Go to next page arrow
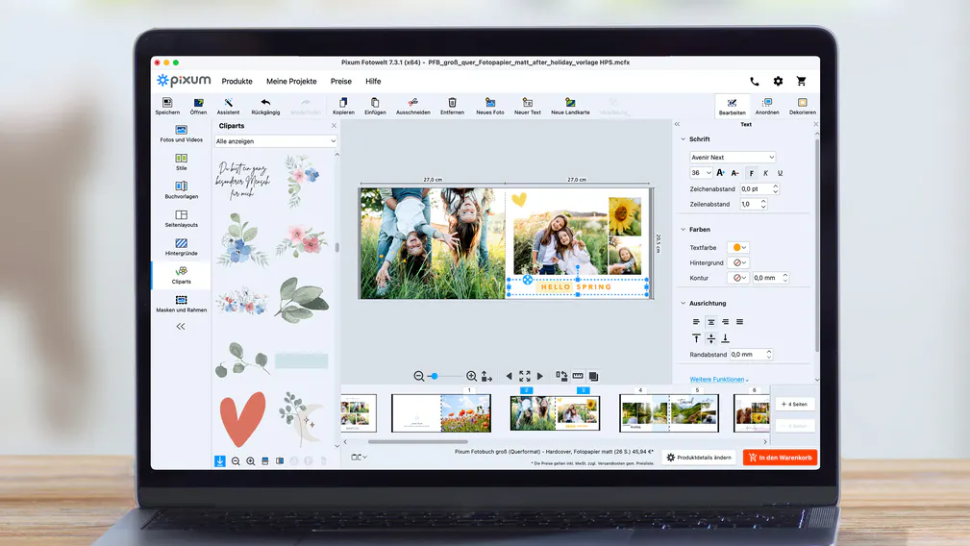 [540, 376]
